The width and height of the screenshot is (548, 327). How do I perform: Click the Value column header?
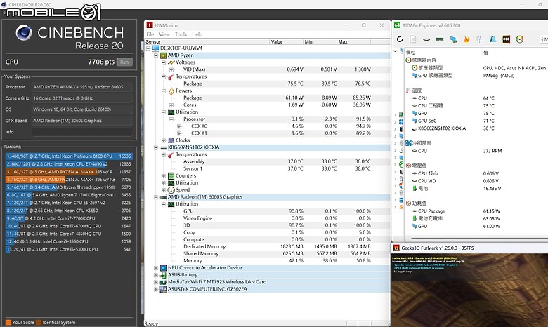[x=287, y=41]
